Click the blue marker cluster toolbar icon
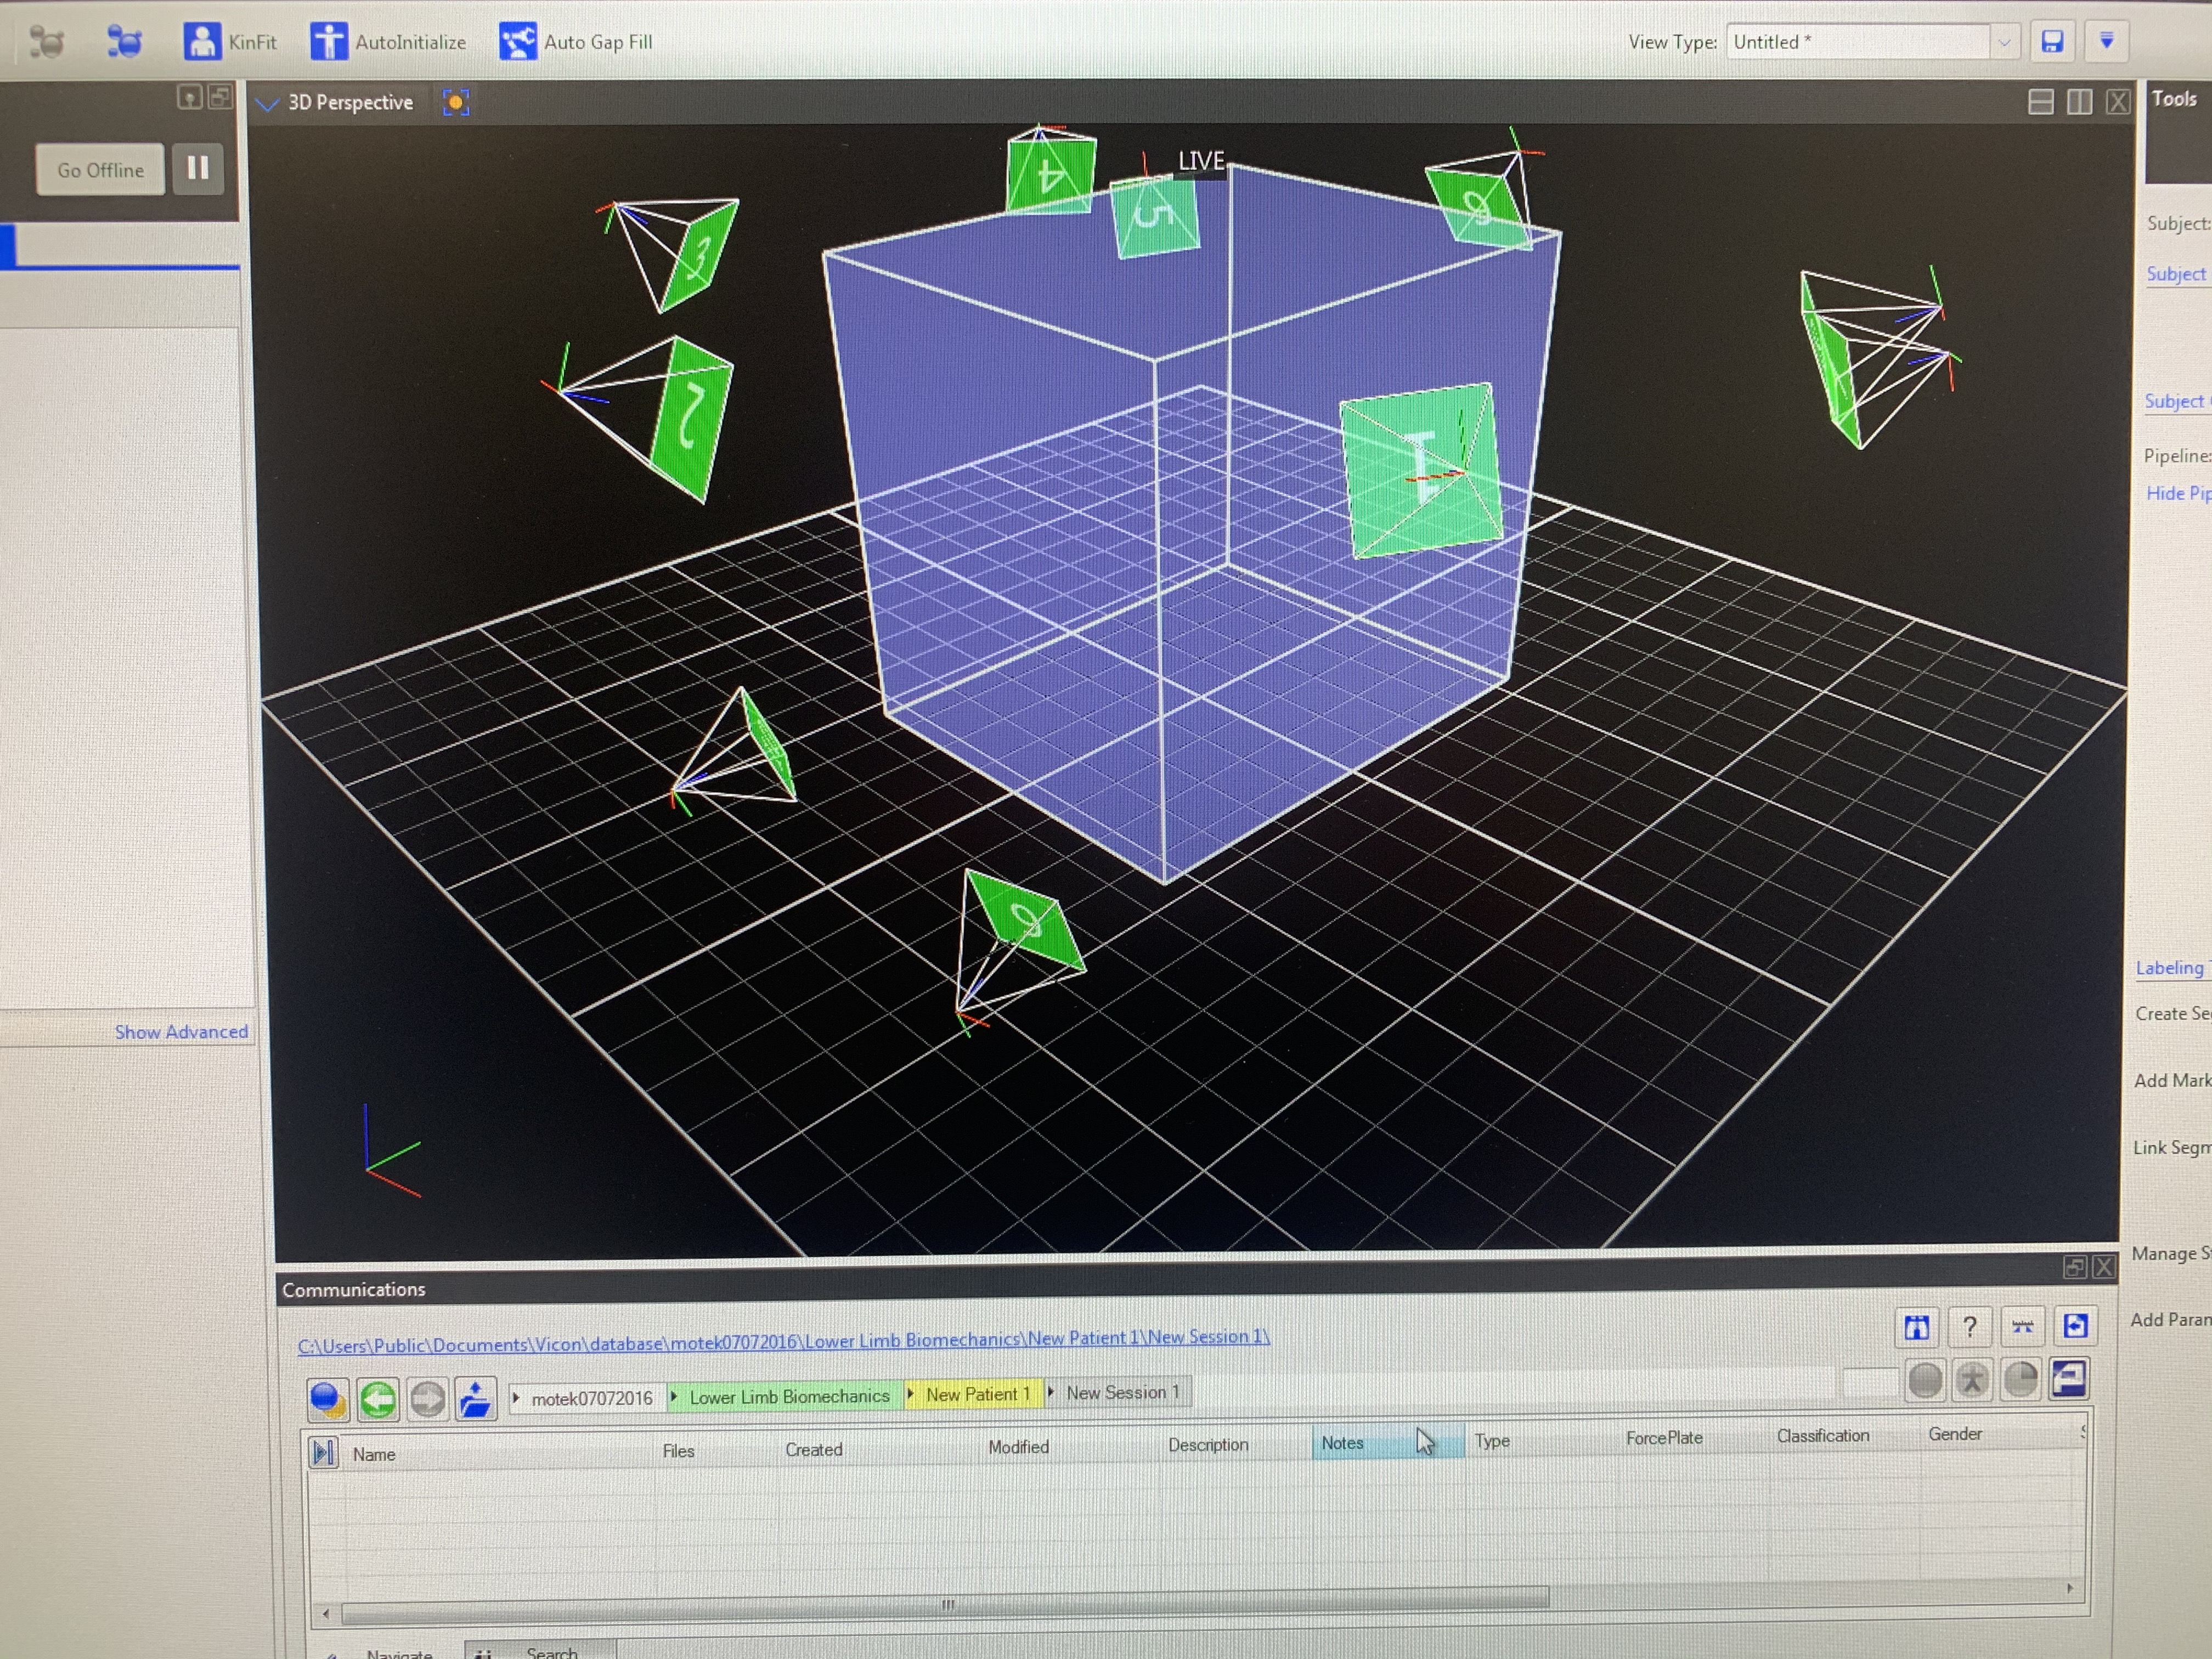Viewport: 2212px width, 1659px height. 124,42
